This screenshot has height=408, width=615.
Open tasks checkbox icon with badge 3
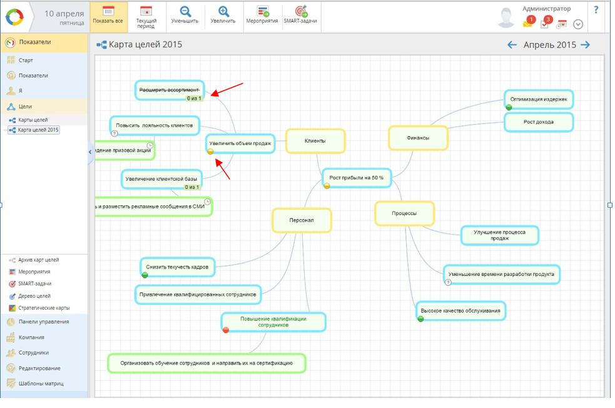point(545,23)
